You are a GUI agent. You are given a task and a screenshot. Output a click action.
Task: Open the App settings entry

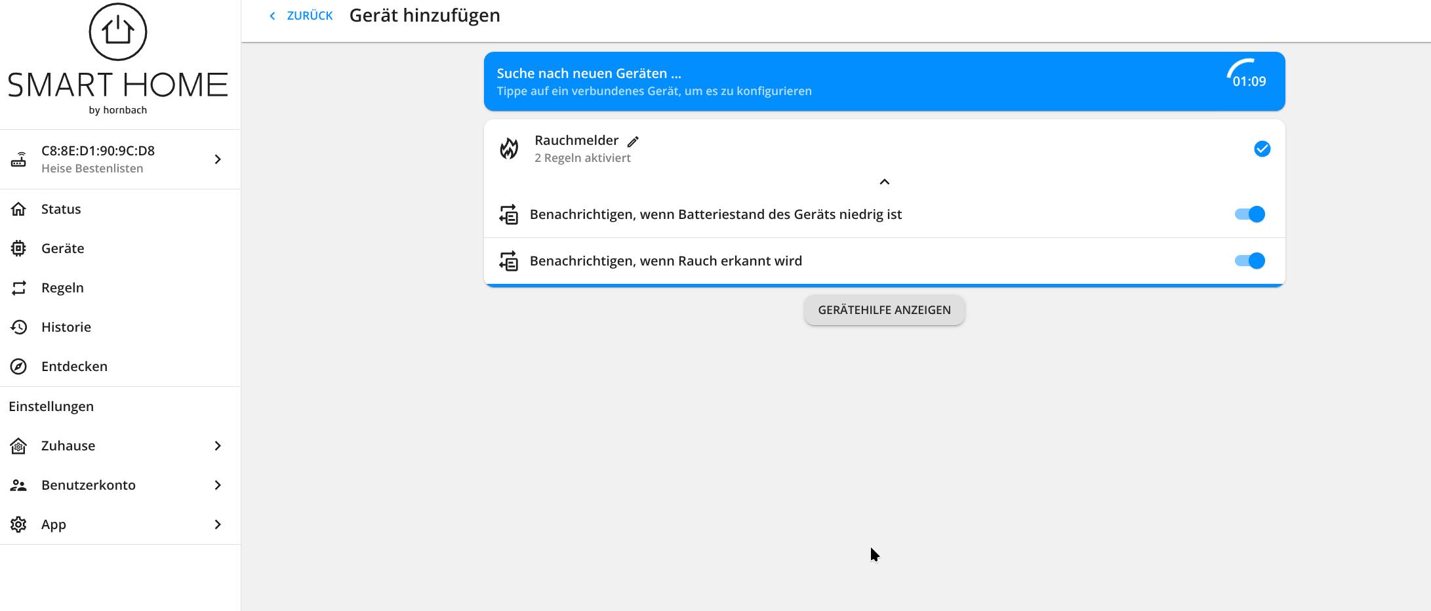(x=121, y=524)
